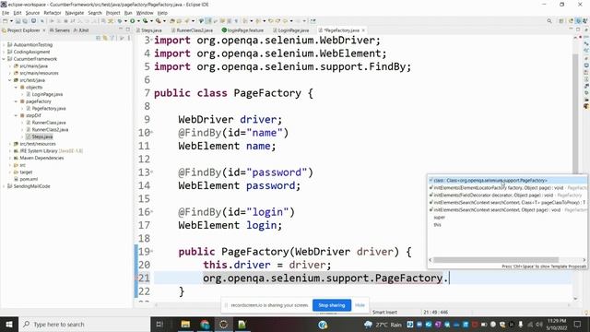Switch to RunnerClass2.java editor tab

click(192, 30)
